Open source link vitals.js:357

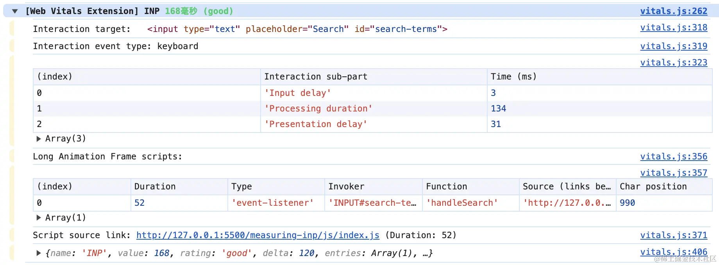(673, 173)
